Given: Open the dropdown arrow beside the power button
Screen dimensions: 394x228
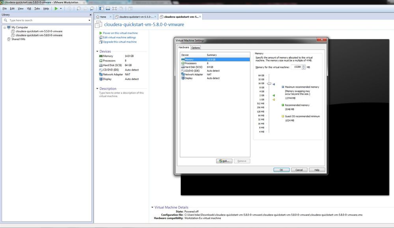Looking at the screenshot, I should pos(62,8).
